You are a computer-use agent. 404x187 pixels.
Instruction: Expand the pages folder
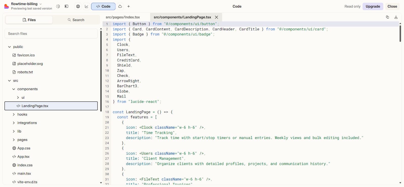[14, 140]
